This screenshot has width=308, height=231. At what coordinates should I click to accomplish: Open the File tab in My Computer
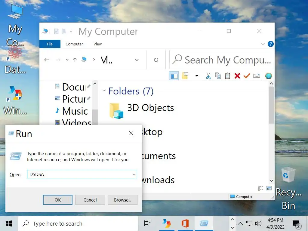click(x=50, y=44)
